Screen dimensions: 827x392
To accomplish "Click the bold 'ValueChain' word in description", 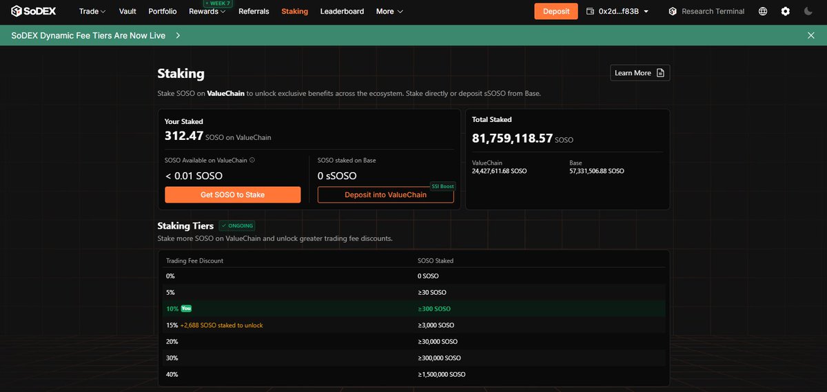I will [225, 93].
